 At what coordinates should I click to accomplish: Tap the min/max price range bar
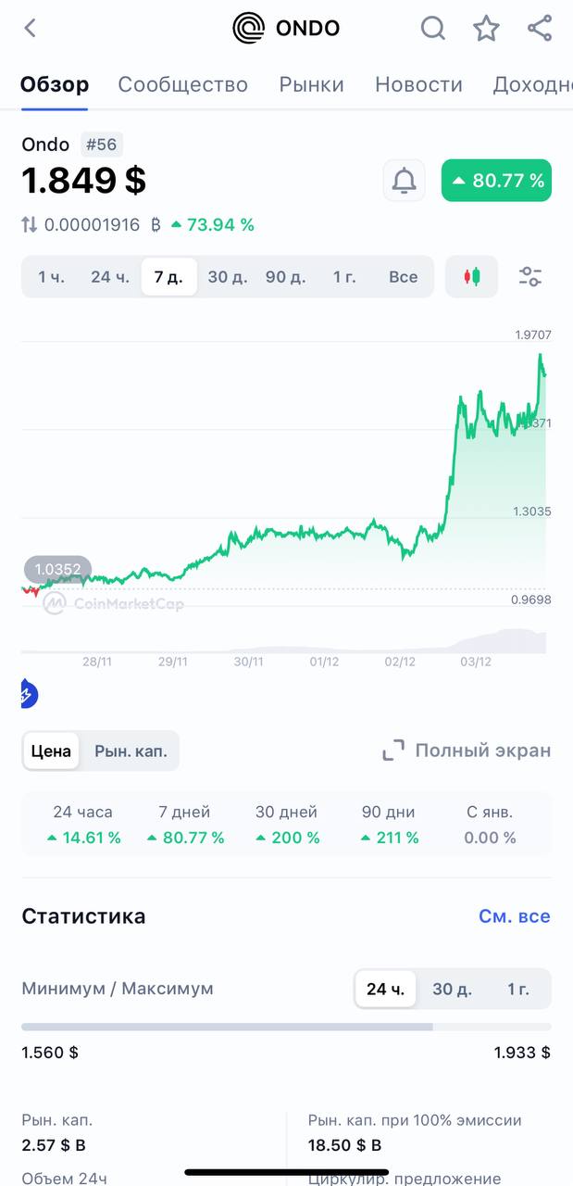(x=286, y=1025)
